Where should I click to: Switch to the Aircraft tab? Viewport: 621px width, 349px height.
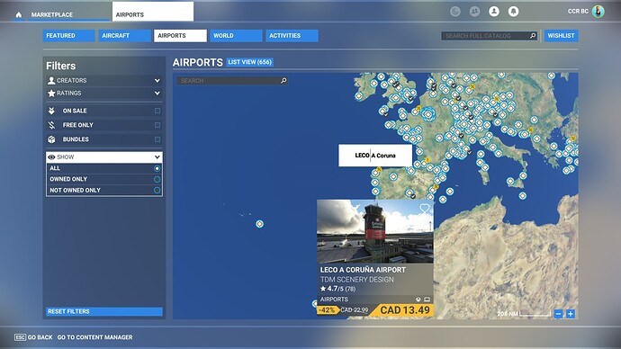pos(125,36)
